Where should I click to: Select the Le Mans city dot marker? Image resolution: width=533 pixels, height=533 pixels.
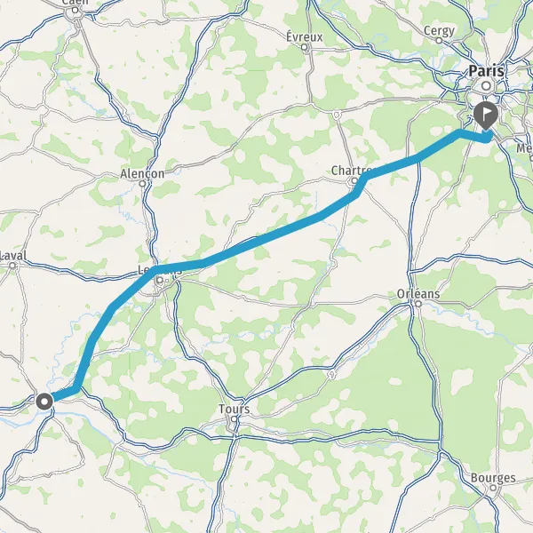[159, 281]
